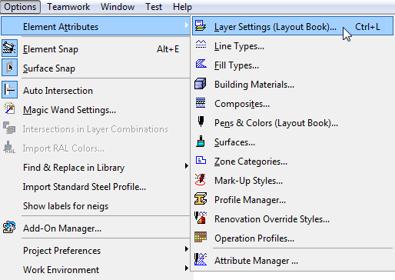Click the Renovation Override Styles icon
The image size is (395, 280).
pos(201,218)
